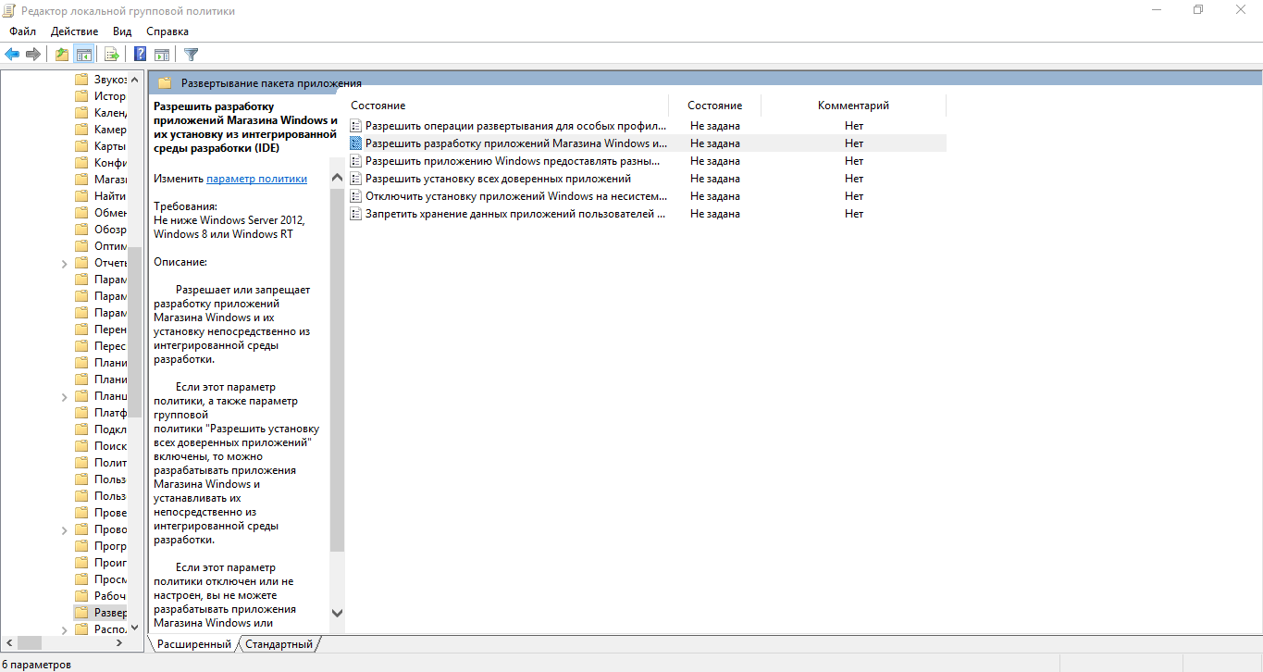The height and width of the screenshot is (672, 1263).
Task: Click icon of "Разрешить разработку приложений Магазина" row
Action: [356, 143]
